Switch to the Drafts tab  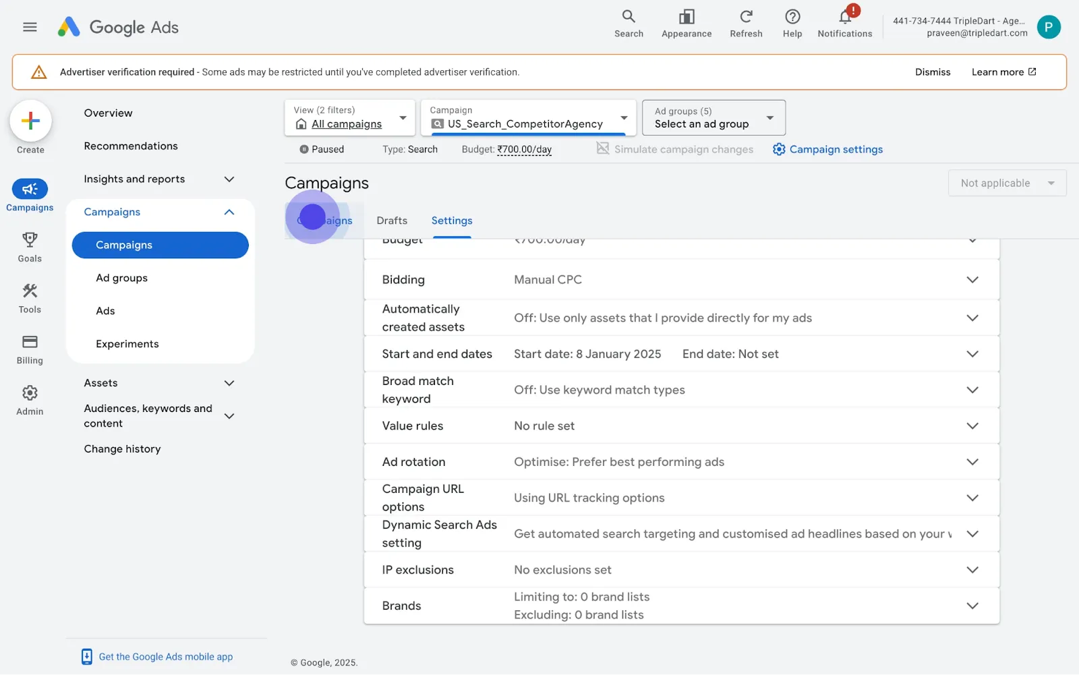(392, 221)
